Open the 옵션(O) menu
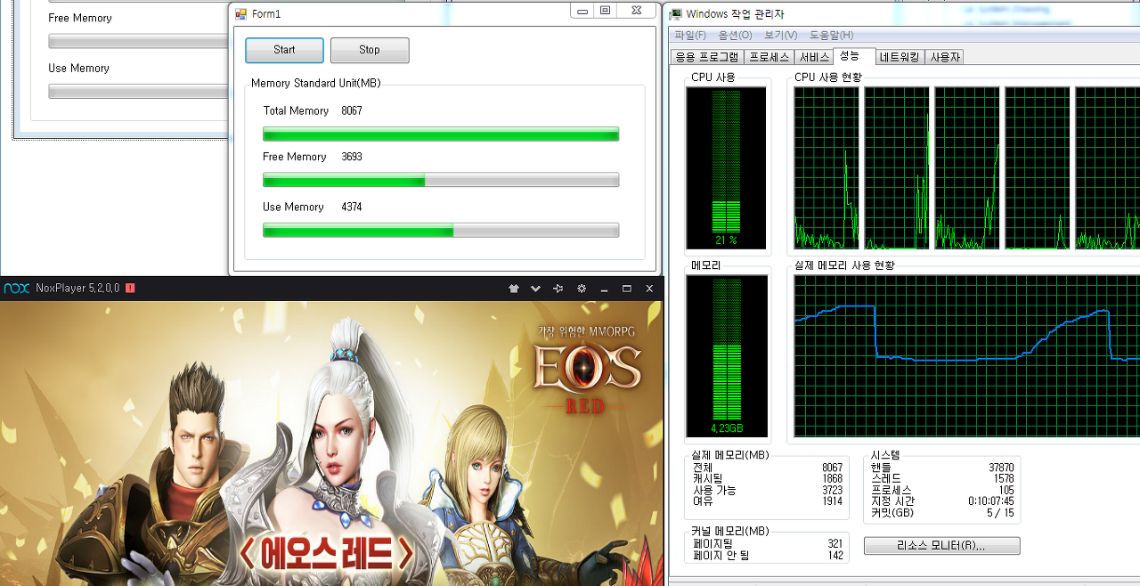 tap(736, 35)
